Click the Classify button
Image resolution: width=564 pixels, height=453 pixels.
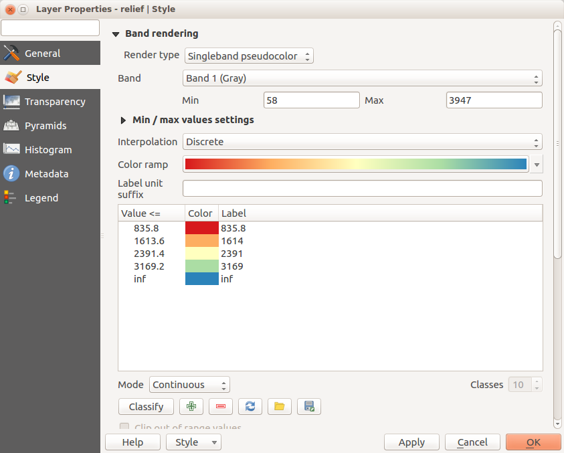[x=146, y=406]
